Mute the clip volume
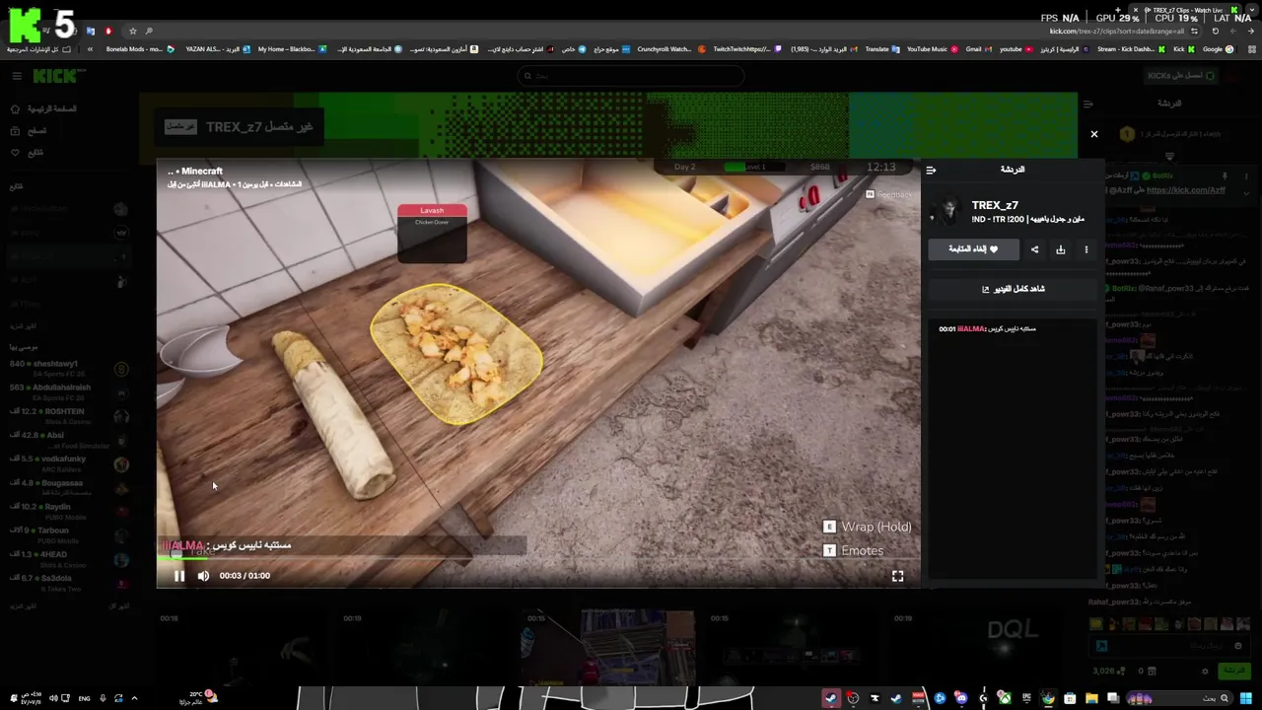 tap(203, 576)
